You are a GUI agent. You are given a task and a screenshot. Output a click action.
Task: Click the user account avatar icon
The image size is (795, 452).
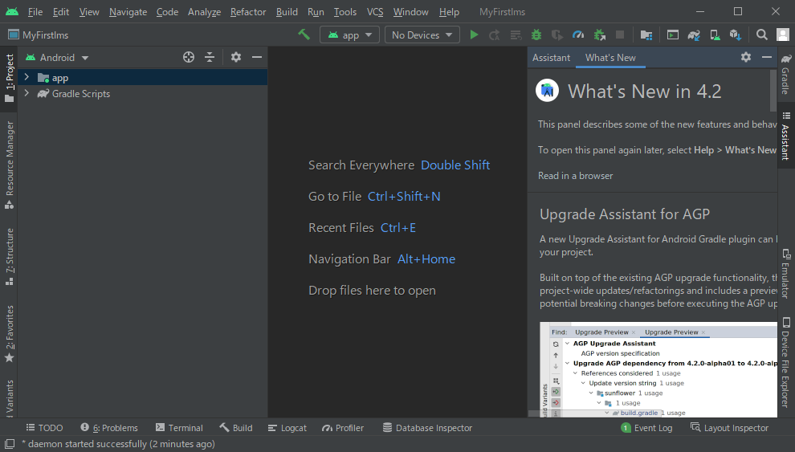pos(783,35)
